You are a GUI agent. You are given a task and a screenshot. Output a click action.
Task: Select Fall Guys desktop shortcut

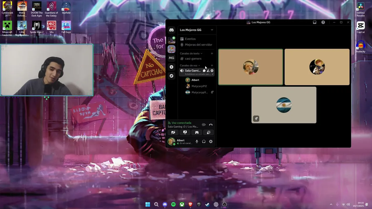[66, 27]
